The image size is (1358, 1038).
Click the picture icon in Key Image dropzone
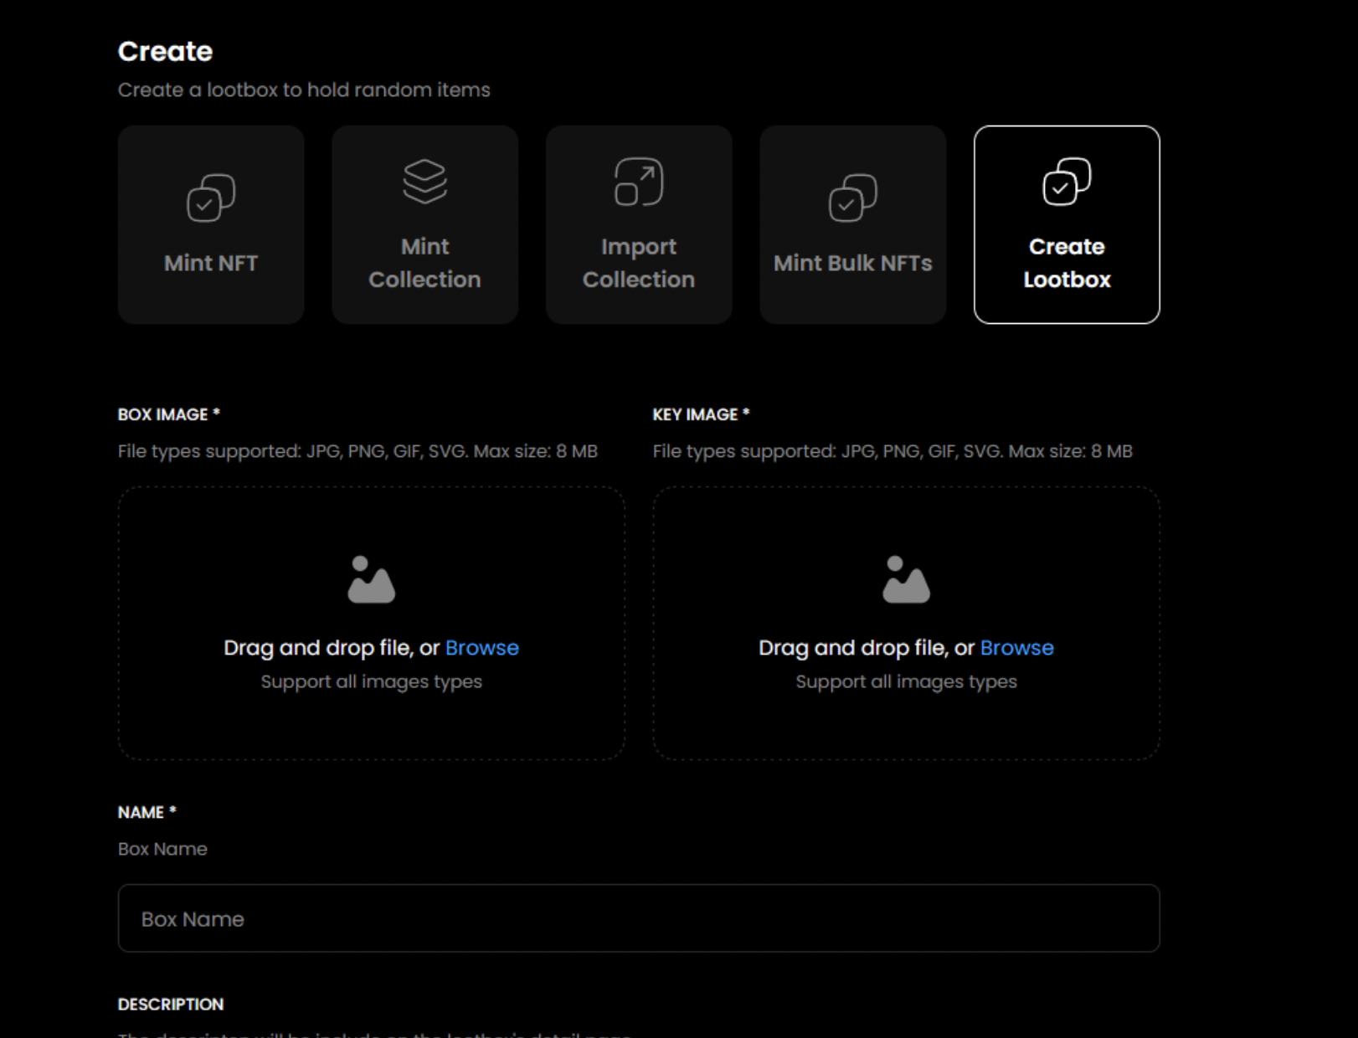[906, 579]
